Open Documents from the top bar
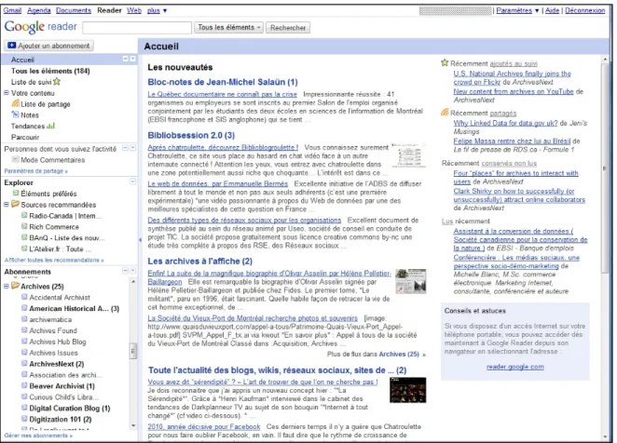The image size is (617, 443). pyautogui.click(x=74, y=10)
